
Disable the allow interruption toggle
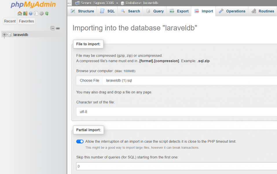tap(80, 142)
